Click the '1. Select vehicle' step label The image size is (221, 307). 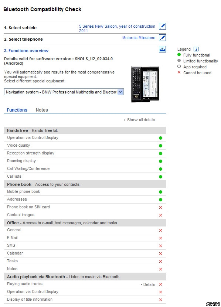(x=20, y=28)
